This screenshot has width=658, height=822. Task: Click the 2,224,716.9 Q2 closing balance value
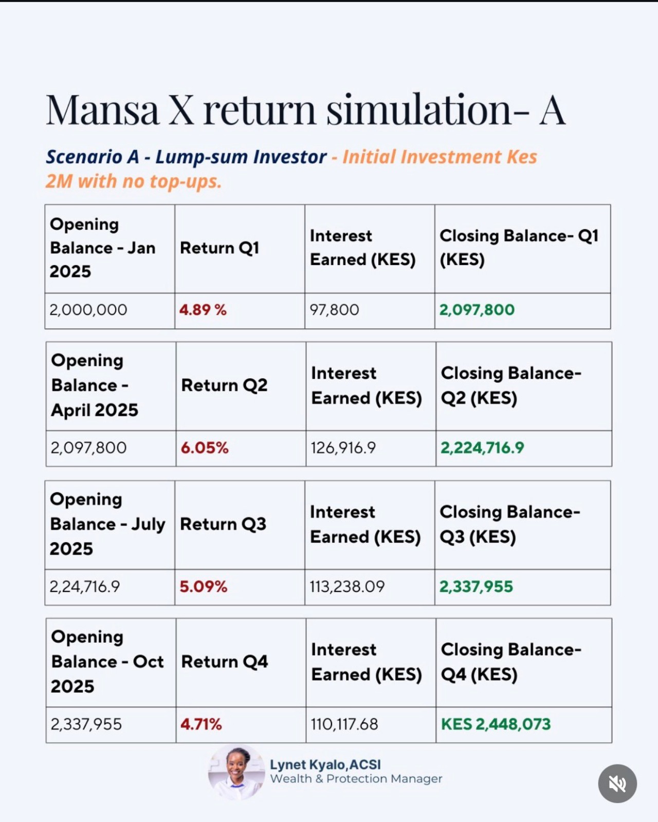[482, 447]
